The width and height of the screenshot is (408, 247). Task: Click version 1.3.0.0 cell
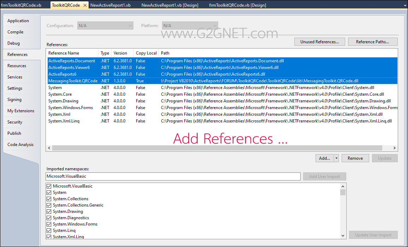(x=119, y=81)
